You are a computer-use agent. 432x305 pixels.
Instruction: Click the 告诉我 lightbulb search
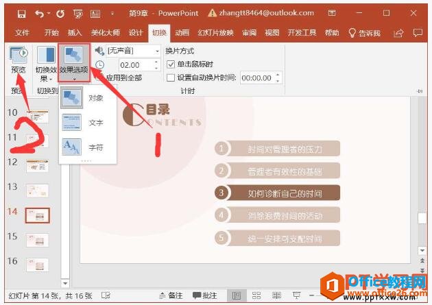(x=364, y=33)
